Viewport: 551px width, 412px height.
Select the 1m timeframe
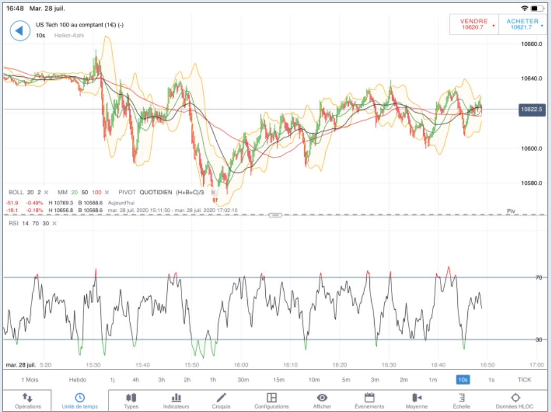(433, 380)
